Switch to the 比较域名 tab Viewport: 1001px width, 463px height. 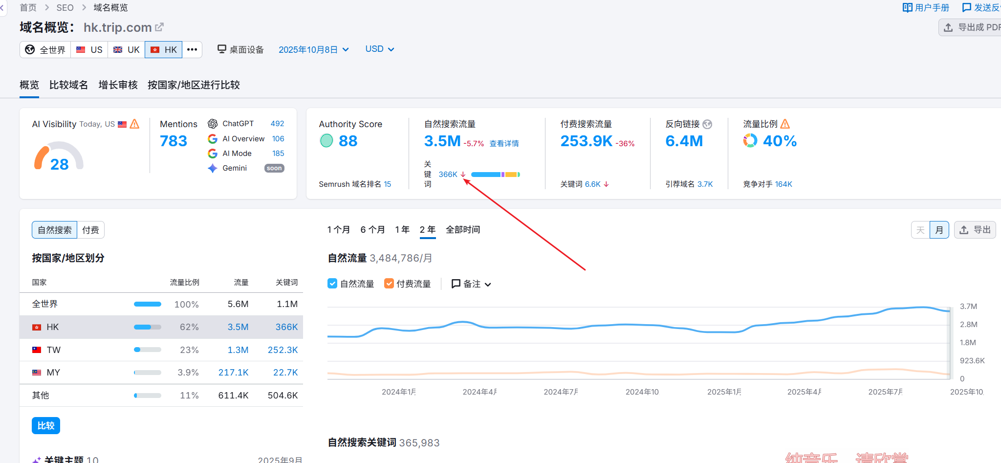(x=68, y=85)
